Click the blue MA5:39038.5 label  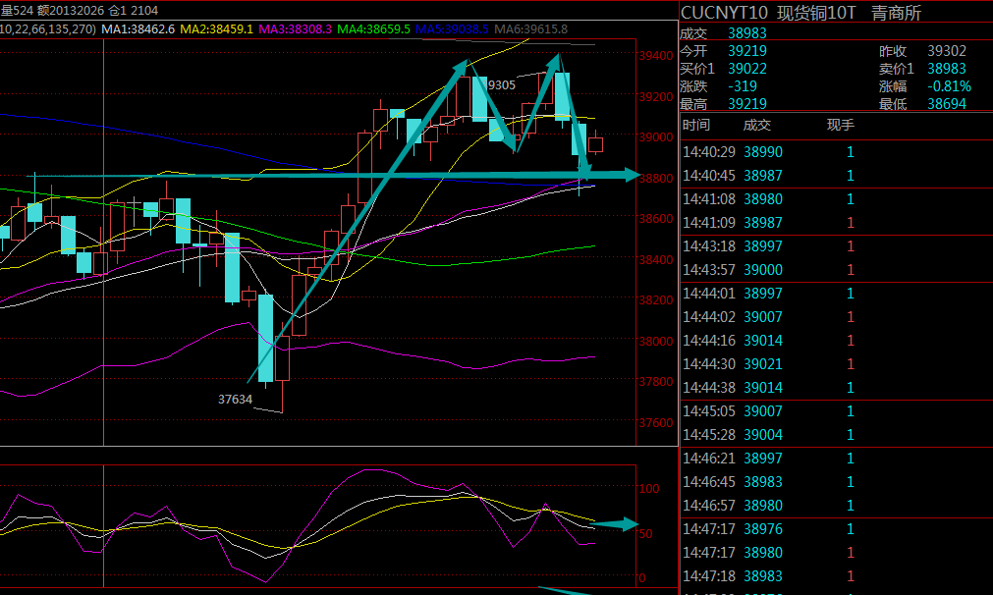pyautogui.click(x=452, y=29)
